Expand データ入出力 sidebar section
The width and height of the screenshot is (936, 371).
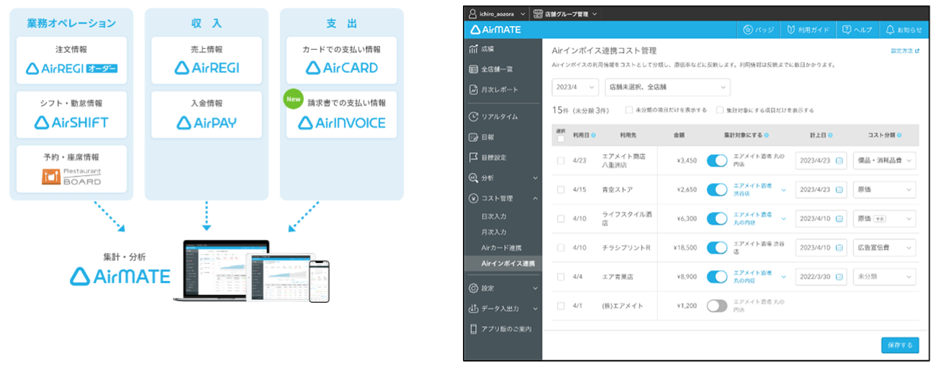(x=503, y=308)
